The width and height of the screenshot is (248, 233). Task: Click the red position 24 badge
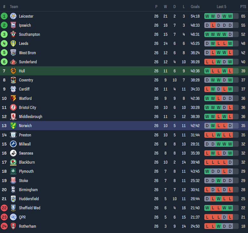tap(4, 226)
